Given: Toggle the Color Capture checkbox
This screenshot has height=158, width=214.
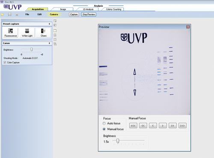Looking at the screenshot, I should [5, 62].
